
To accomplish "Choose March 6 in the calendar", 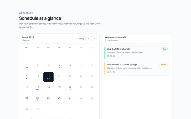I will [x=70, y=66].
